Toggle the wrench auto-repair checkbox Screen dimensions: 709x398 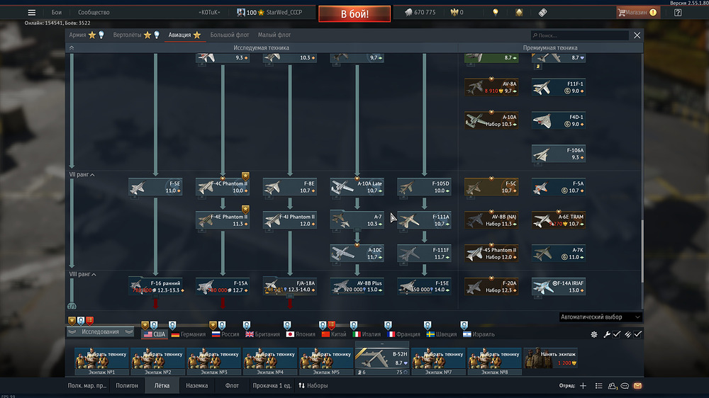(x=617, y=334)
